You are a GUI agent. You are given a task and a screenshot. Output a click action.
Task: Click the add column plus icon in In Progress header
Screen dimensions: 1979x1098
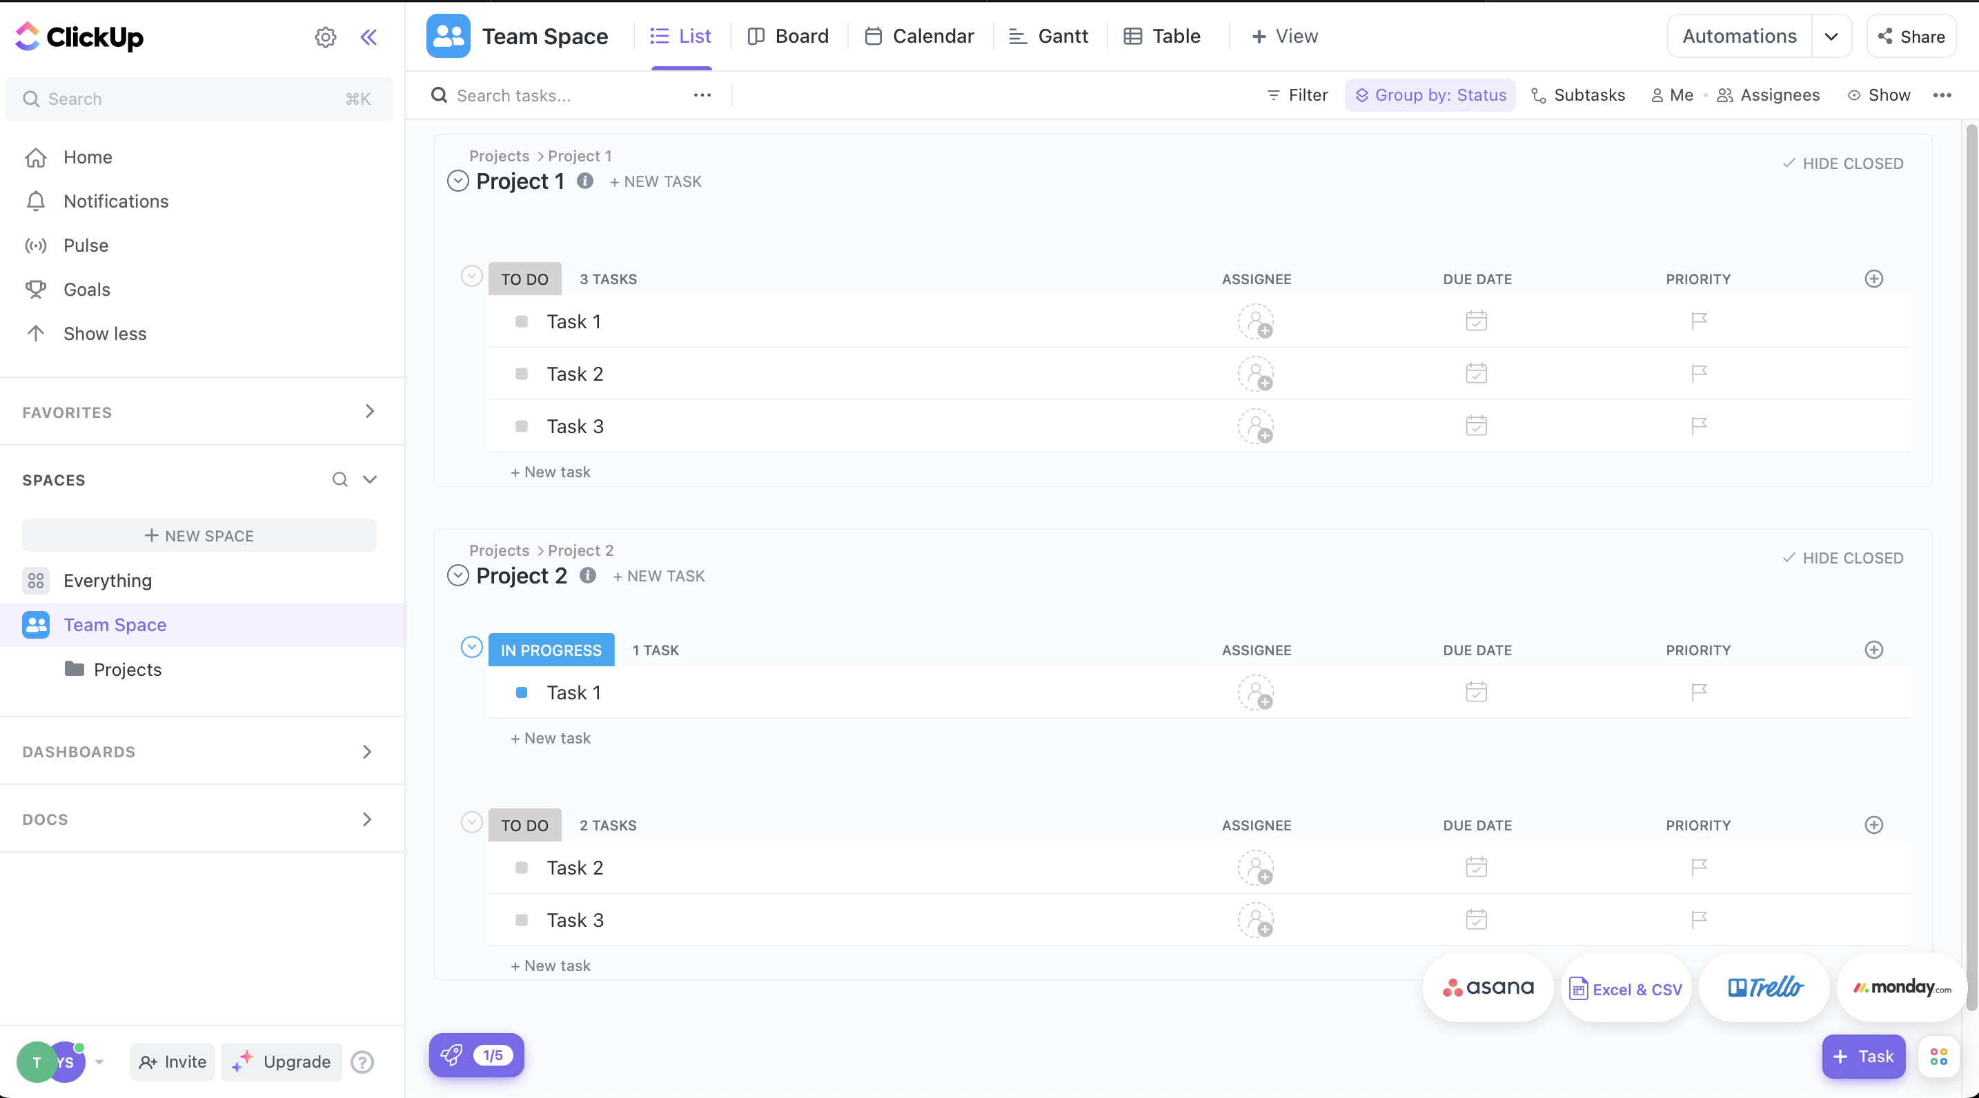(1873, 650)
